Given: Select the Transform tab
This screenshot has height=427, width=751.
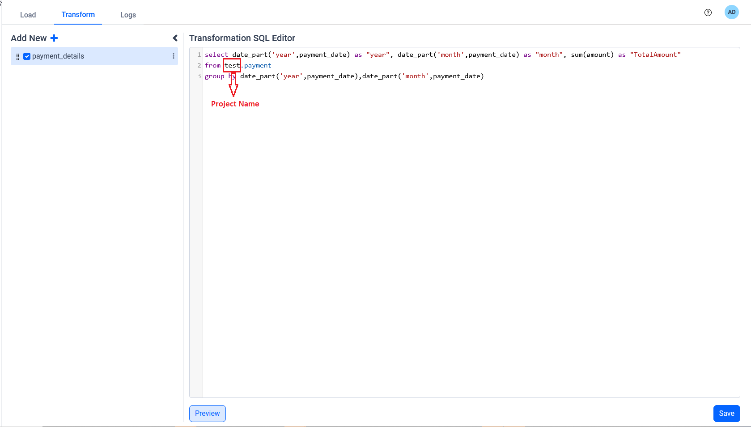Looking at the screenshot, I should [78, 15].
